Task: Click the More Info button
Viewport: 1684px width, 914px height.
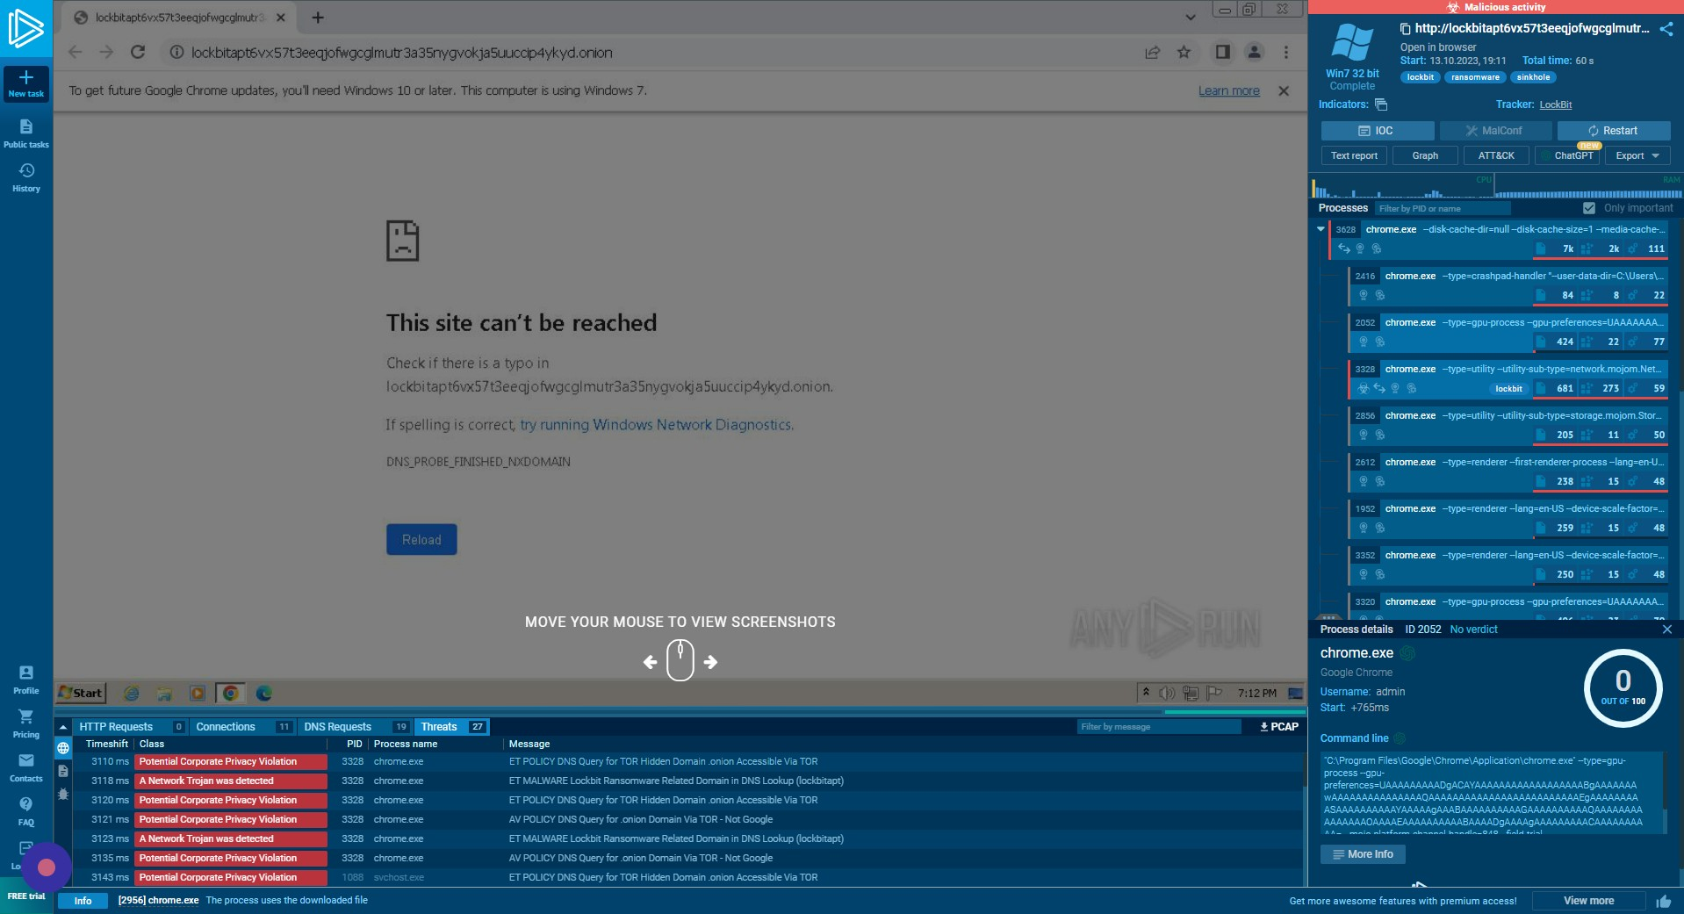Action: point(1363,854)
